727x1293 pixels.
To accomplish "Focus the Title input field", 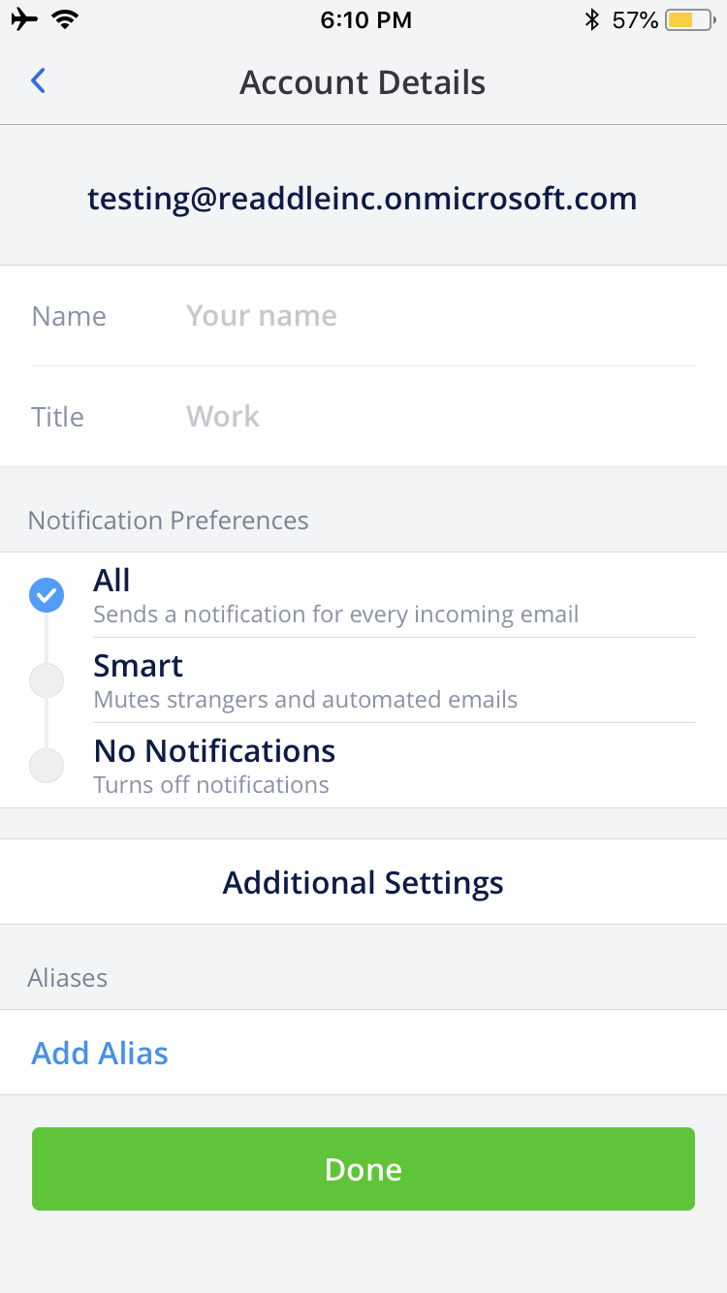I will (x=440, y=417).
